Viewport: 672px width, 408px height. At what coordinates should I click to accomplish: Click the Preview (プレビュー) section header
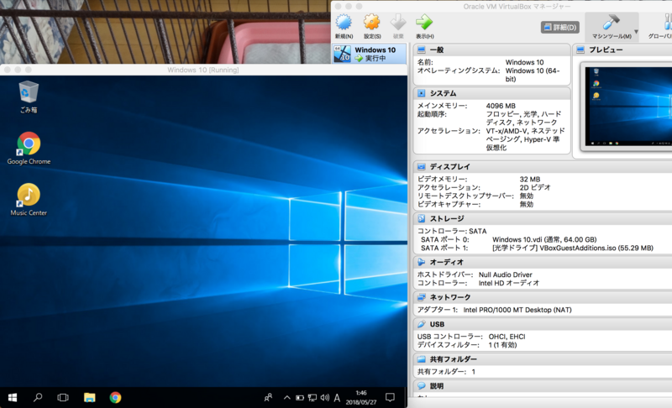(622, 50)
